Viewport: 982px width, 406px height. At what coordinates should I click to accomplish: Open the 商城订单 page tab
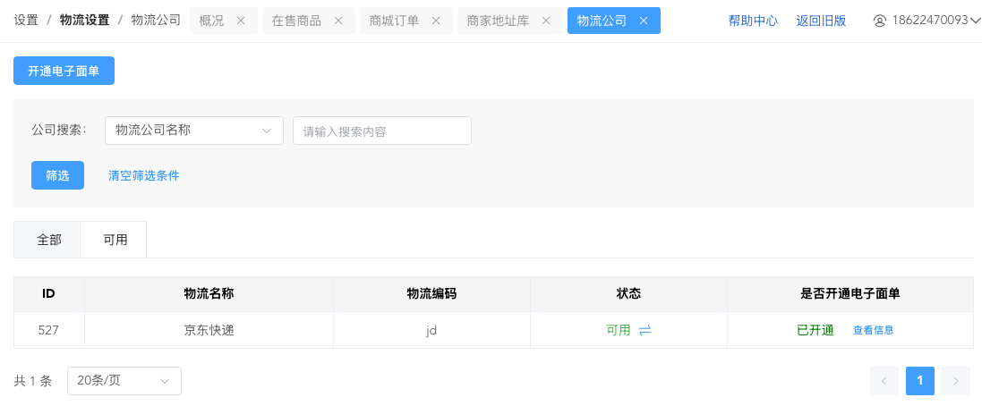[x=393, y=21]
